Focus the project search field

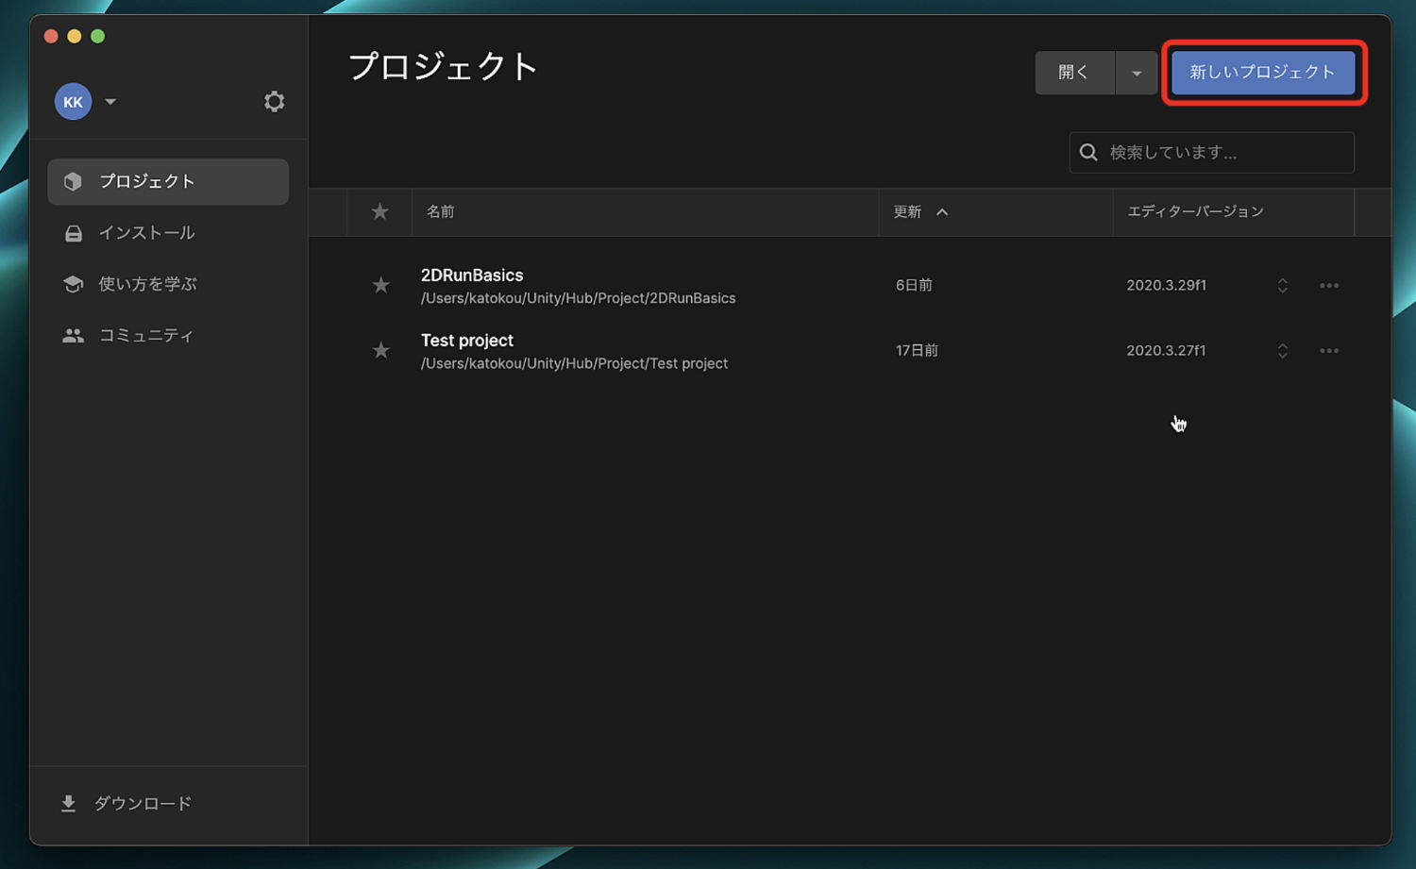coord(1211,152)
